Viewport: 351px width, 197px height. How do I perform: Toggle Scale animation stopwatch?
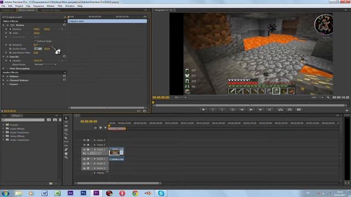10,33
